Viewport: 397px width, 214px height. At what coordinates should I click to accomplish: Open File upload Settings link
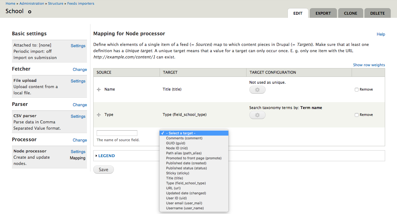(x=78, y=81)
